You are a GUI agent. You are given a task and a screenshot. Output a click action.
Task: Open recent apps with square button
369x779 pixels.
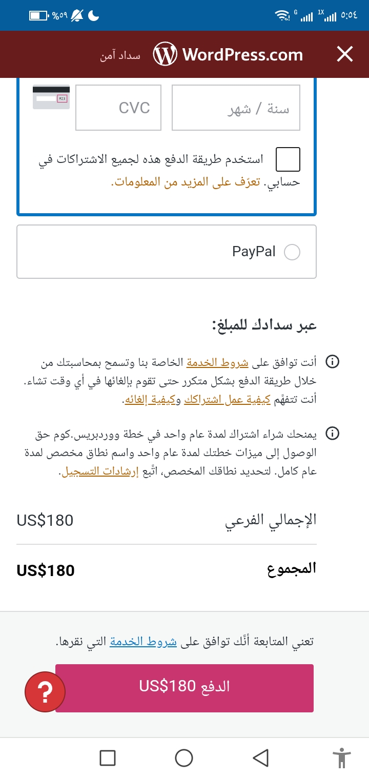(108, 757)
